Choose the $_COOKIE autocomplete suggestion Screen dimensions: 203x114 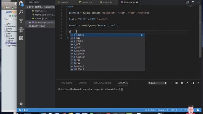tap(108, 35)
